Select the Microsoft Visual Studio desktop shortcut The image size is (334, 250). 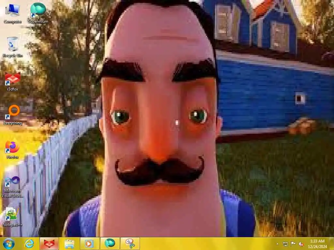click(x=13, y=187)
